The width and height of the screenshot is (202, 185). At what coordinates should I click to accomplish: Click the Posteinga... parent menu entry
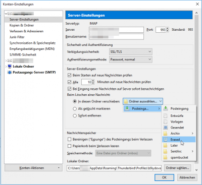click(142, 108)
